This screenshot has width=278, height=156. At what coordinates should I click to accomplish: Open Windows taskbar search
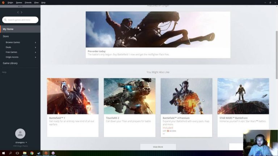pyautogui.click(x=10, y=153)
